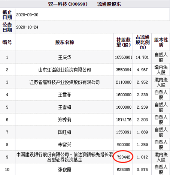
Task: Select percentage value 1.889
Action: tap(142, 132)
